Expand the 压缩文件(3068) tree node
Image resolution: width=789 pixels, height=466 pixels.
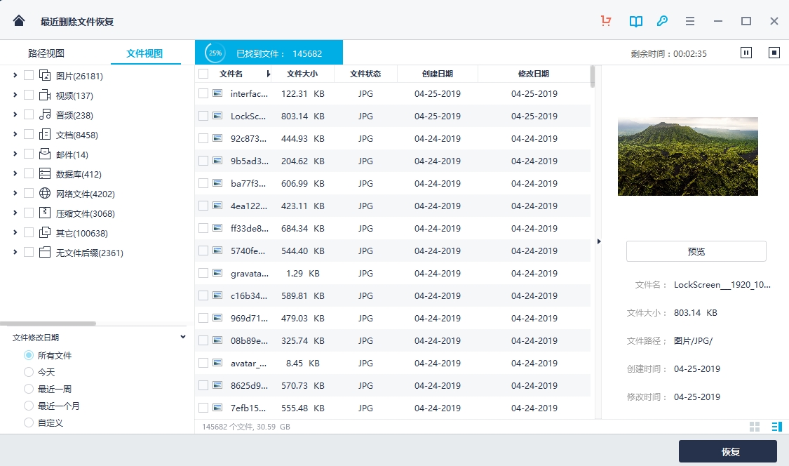coord(15,213)
